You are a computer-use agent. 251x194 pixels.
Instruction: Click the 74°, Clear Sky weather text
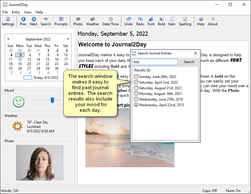point(37,122)
